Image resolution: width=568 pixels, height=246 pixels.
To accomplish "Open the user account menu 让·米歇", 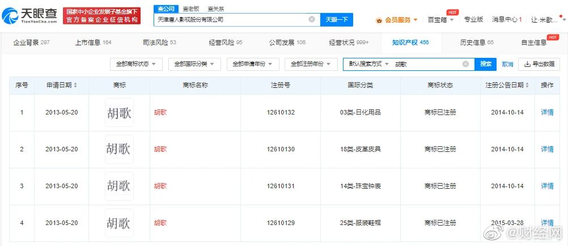I will [x=548, y=20].
